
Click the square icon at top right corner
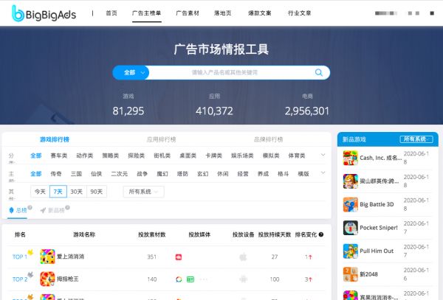point(432,13)
